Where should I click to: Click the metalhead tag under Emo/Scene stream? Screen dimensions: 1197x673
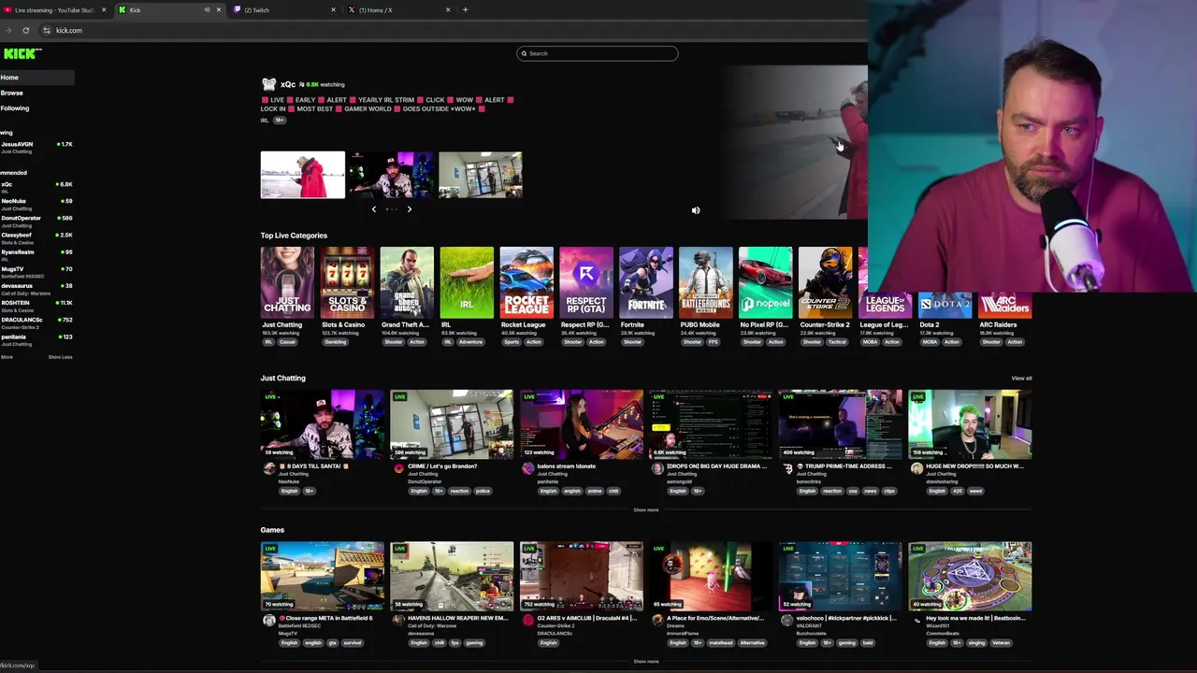(x=722, y=643)
